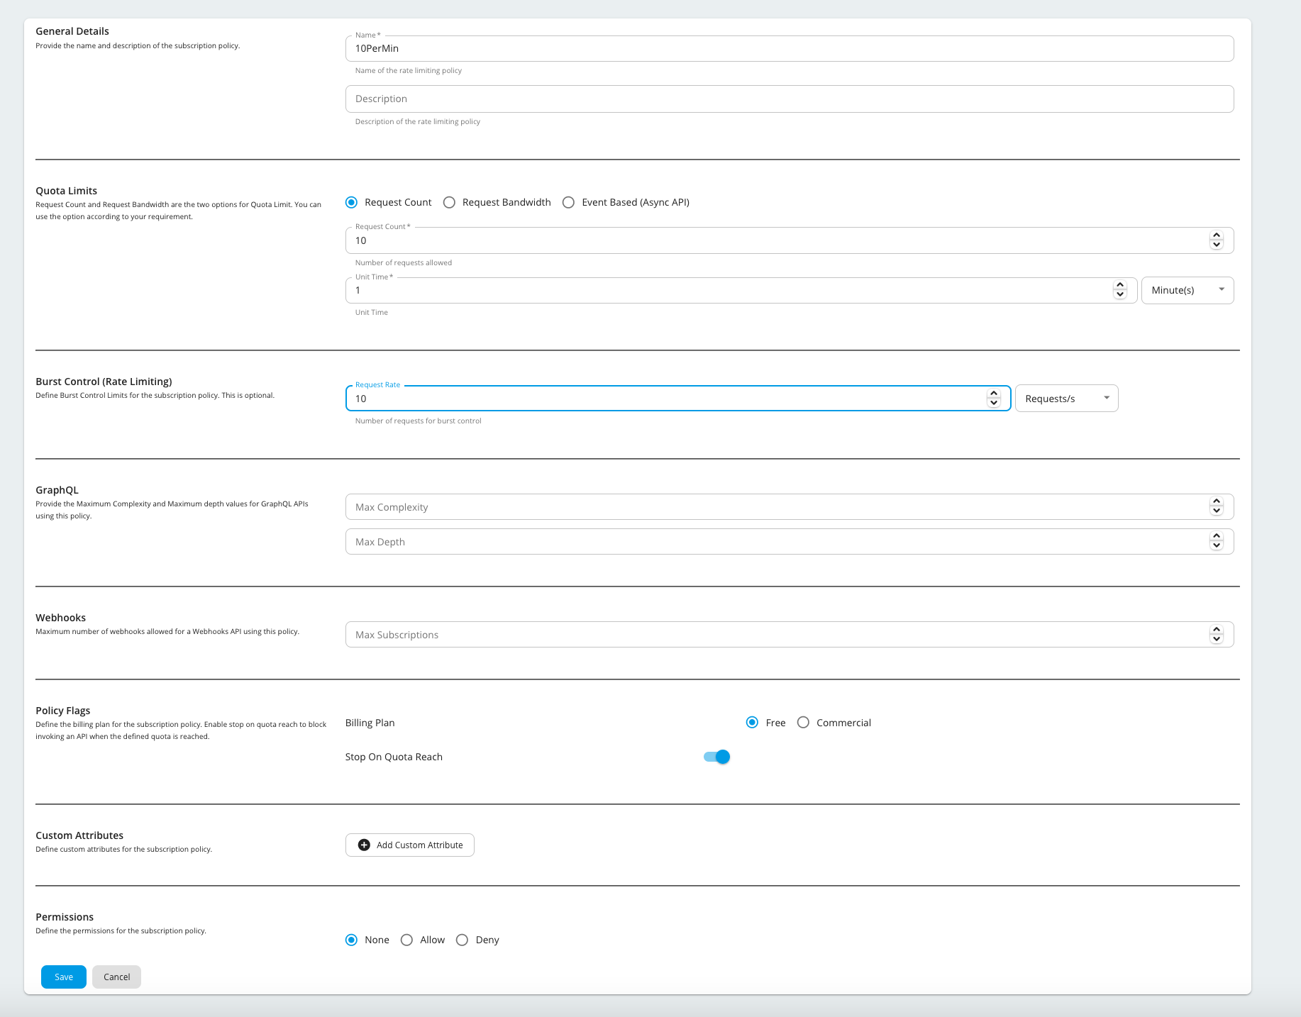Viewport: 1301px width, 1017px height.
Task: Select the Request Bandwidth quota option
Action: click(449, 202)
